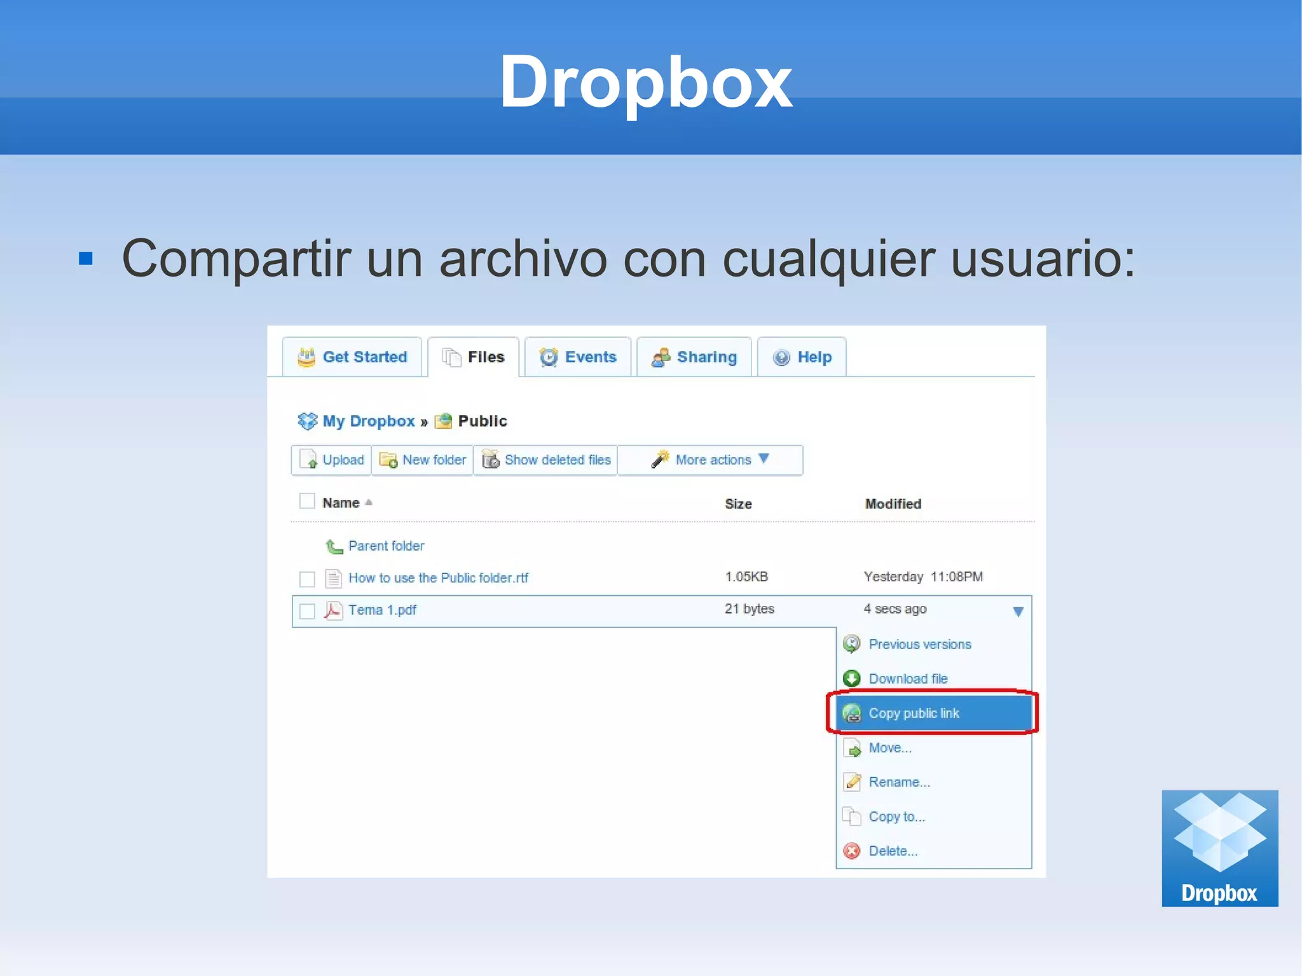Click the Tema 1.pdf PDF icon

[x=333, y=610]
